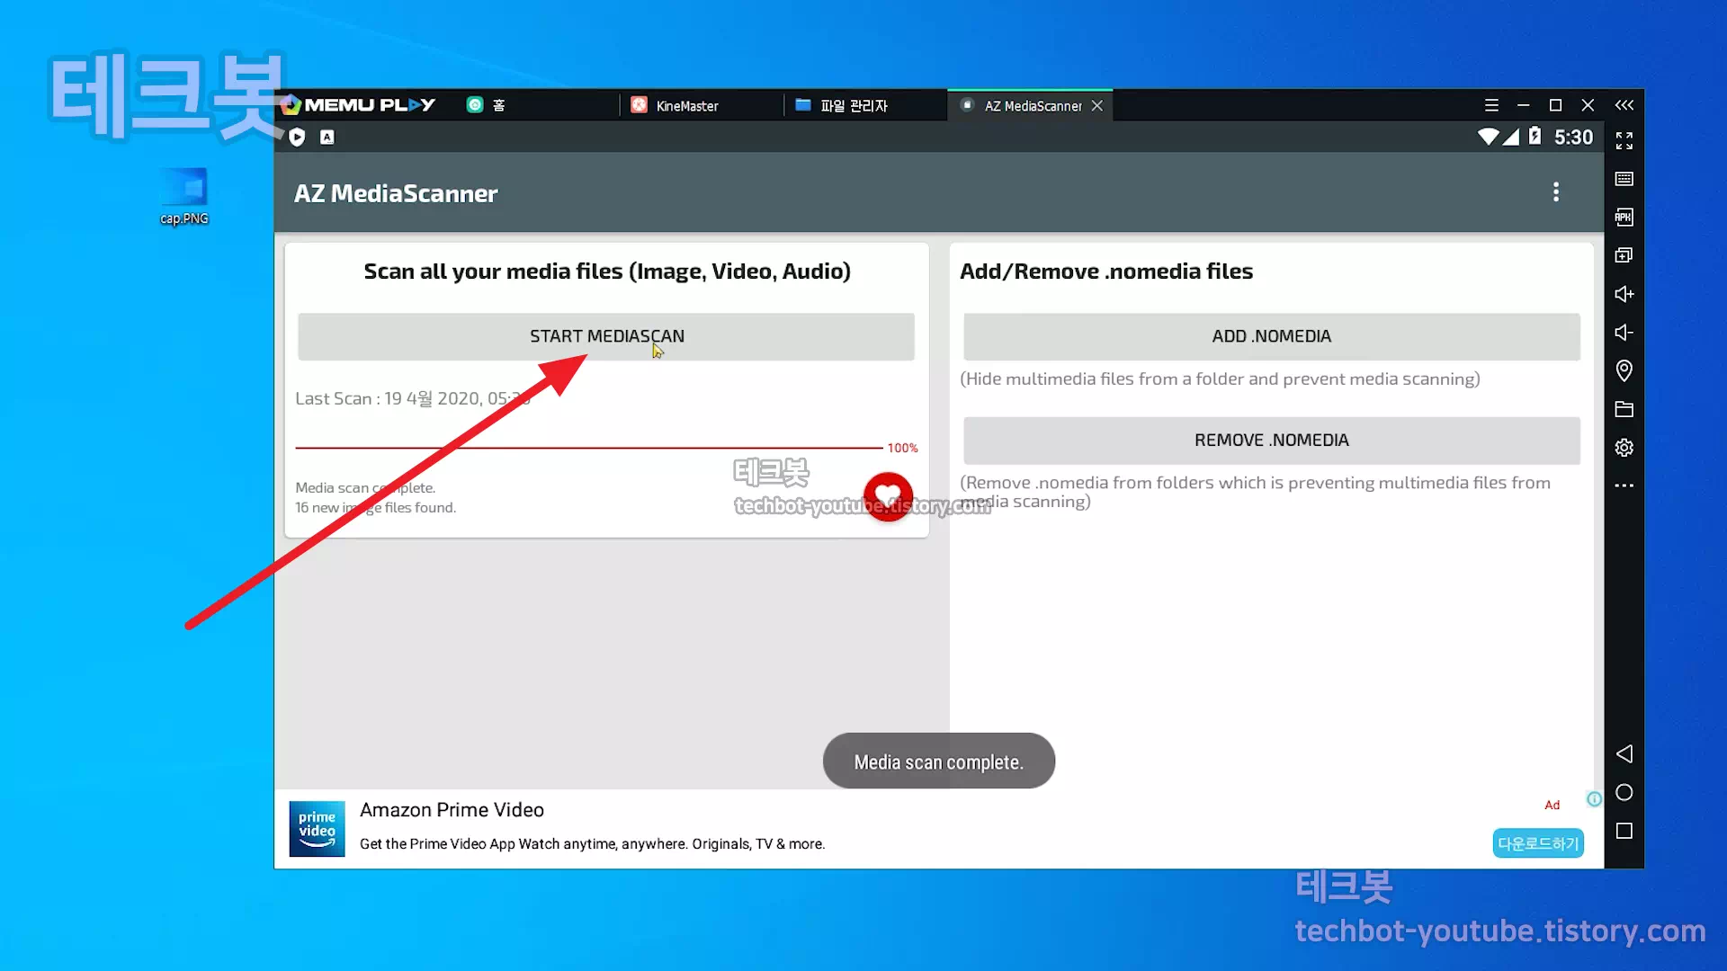The image size is (1727, 971).
Task: Open the MEmu keyboard mapping tool
Action: tap(1624, 179)
